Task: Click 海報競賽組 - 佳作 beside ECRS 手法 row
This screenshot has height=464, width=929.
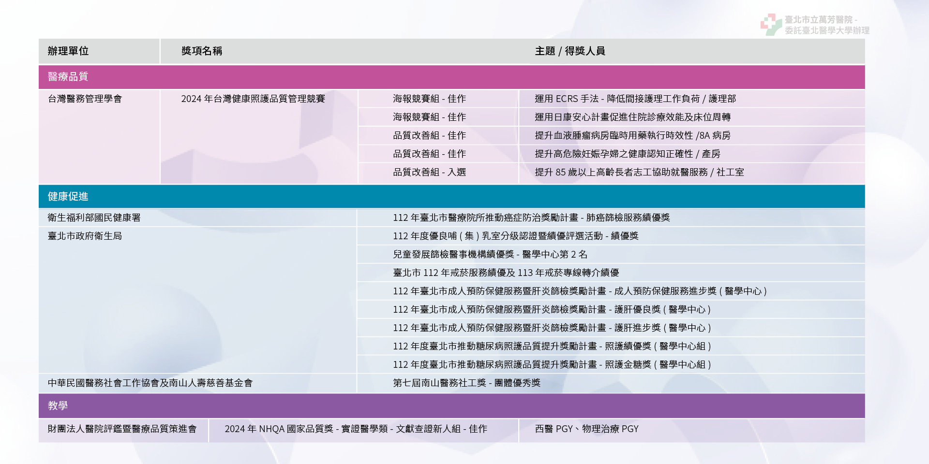Action: coord(430,99)
